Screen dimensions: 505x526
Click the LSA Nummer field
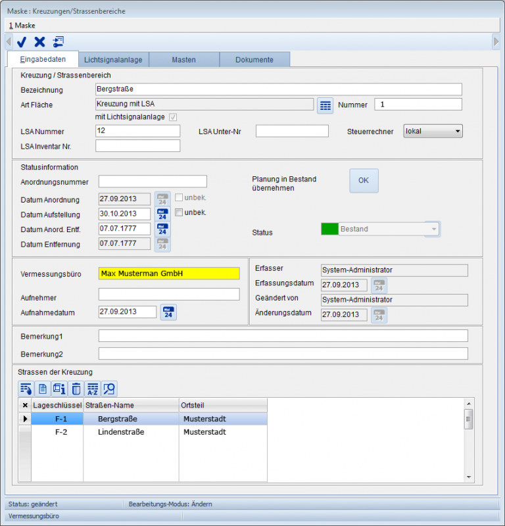[x=137, y=131]
